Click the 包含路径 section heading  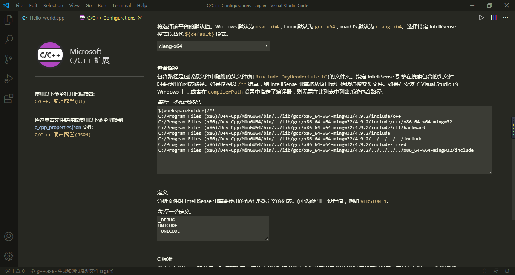click(168, 68)
